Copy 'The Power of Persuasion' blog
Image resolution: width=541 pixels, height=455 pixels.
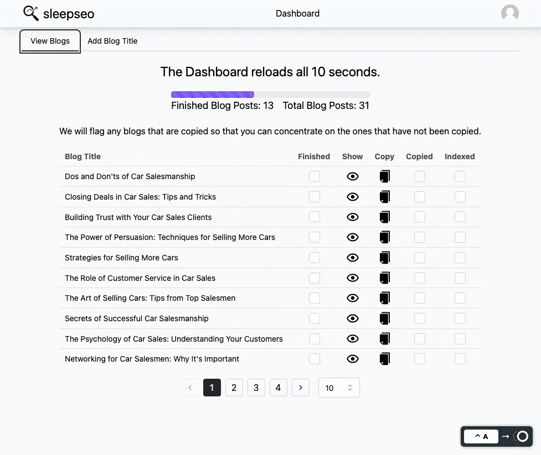(385, 237)
